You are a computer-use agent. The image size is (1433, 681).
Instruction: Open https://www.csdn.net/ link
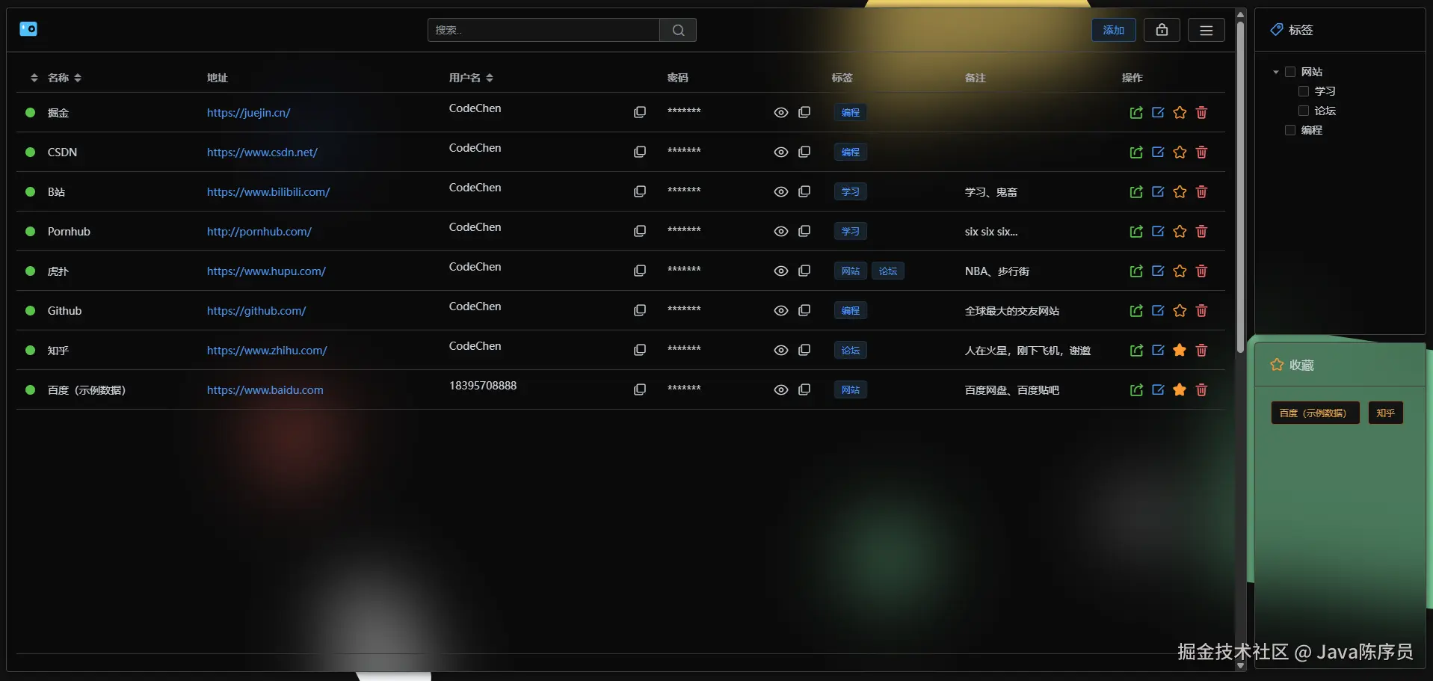(262, 152)
